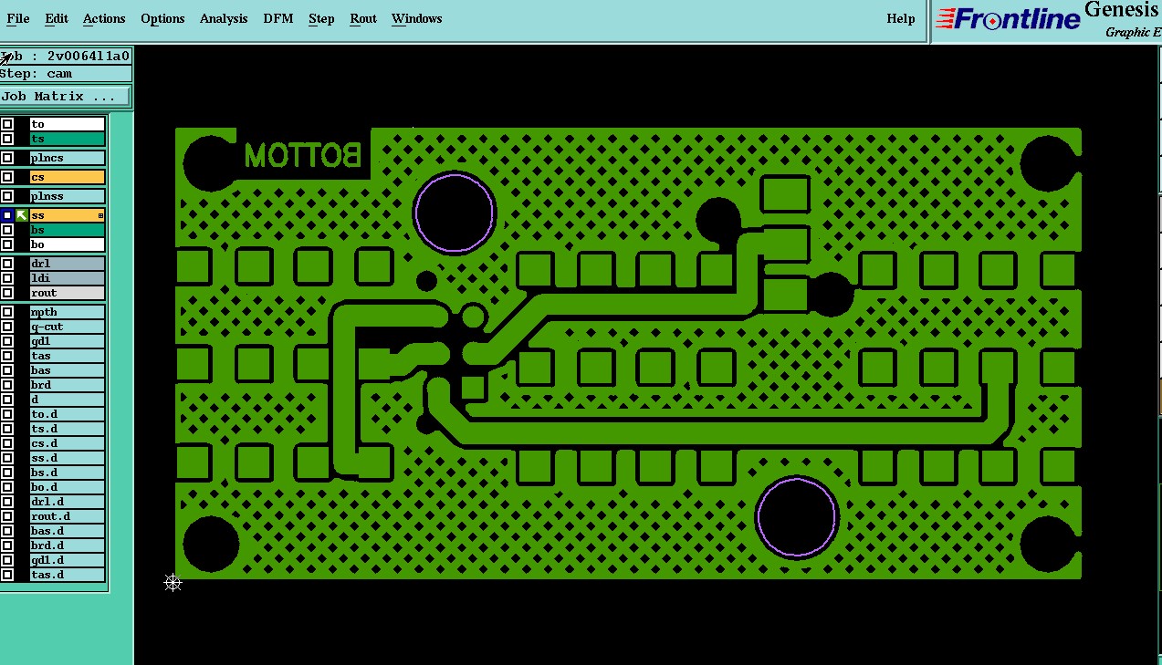The image size is (1162, 665).
Task: Click the origin crosshair marker in canvas
Action: pos(173,582)
